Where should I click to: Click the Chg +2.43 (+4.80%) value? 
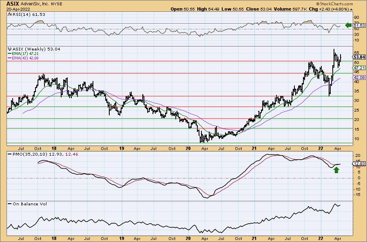pyautogui.click(x=329, y=9)
